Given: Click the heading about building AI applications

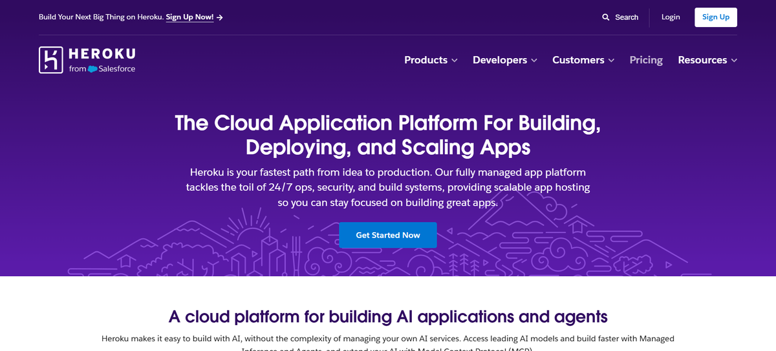Looking at the screenshot, I should coord(388,316).
